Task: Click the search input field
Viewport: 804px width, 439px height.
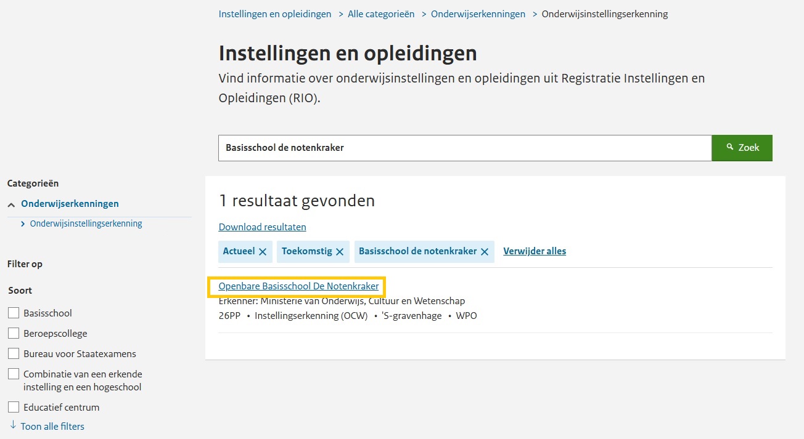Action: pos(465,148)
